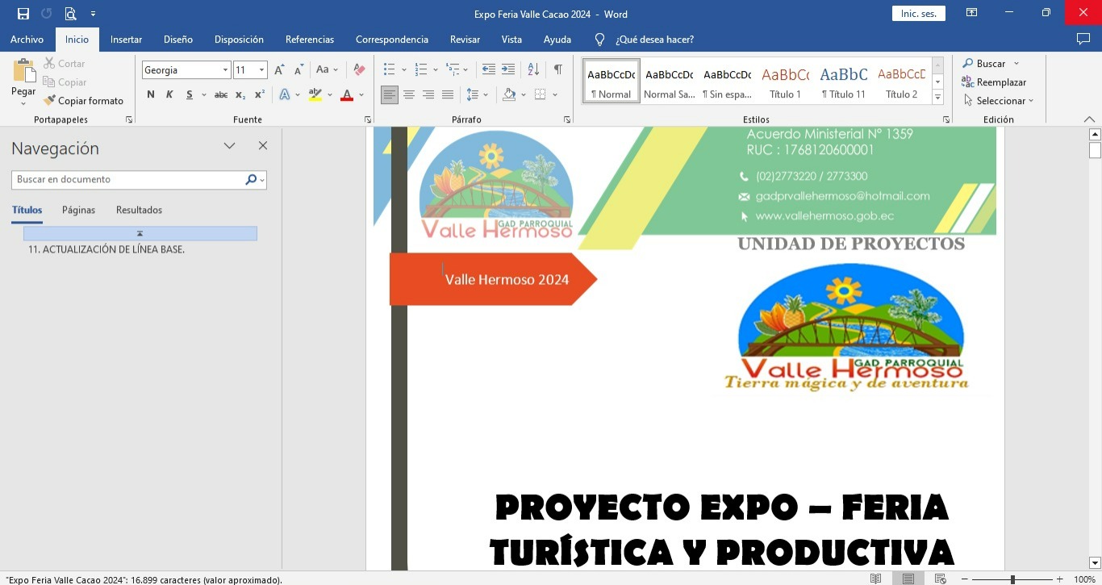Click the Clear Formatting eraser icon
Image resolution: width=1102 pixels, height=585 pixels.
[359, 70]
